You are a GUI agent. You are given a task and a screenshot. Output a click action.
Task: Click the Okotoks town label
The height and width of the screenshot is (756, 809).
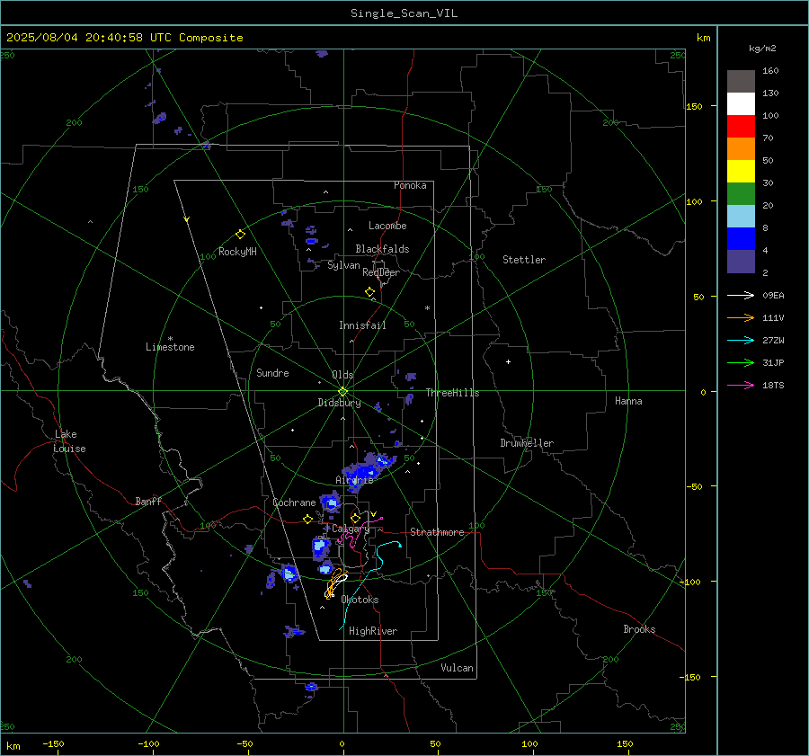[x=360, y=599]
